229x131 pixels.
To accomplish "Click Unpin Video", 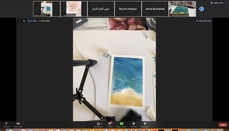I will [x=32, y=21].
